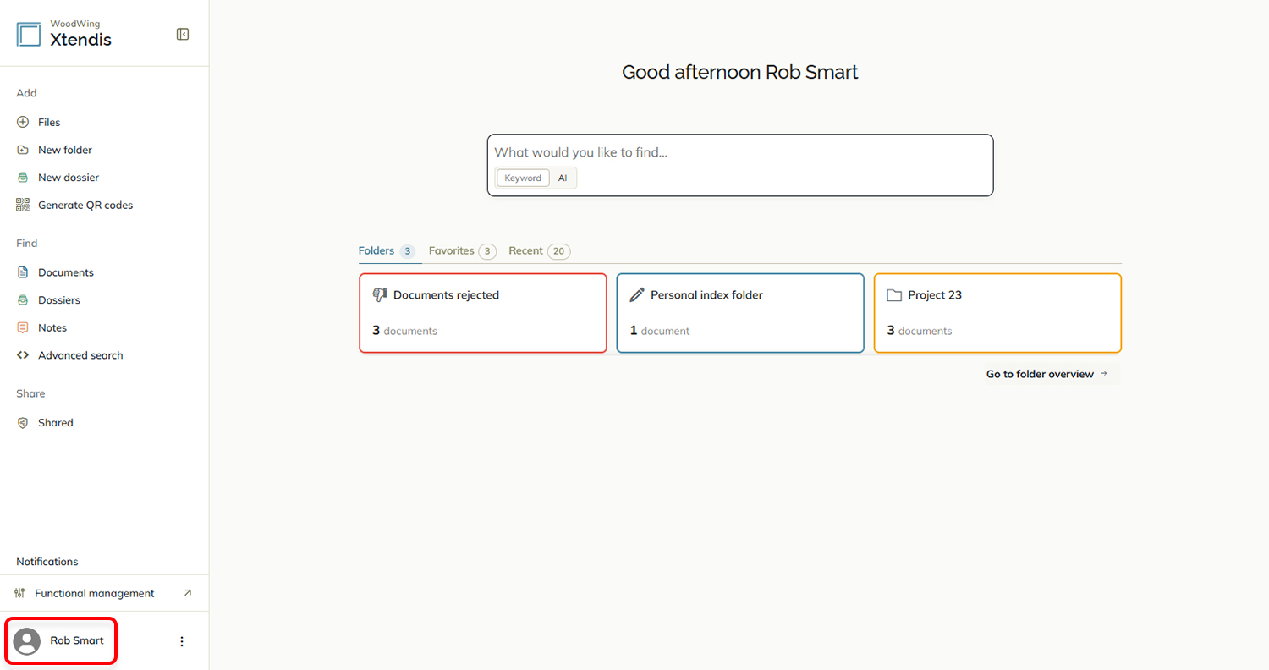Open Functional management
The width and height of the screenshot is (1269, 670).
tap(95, 594)
